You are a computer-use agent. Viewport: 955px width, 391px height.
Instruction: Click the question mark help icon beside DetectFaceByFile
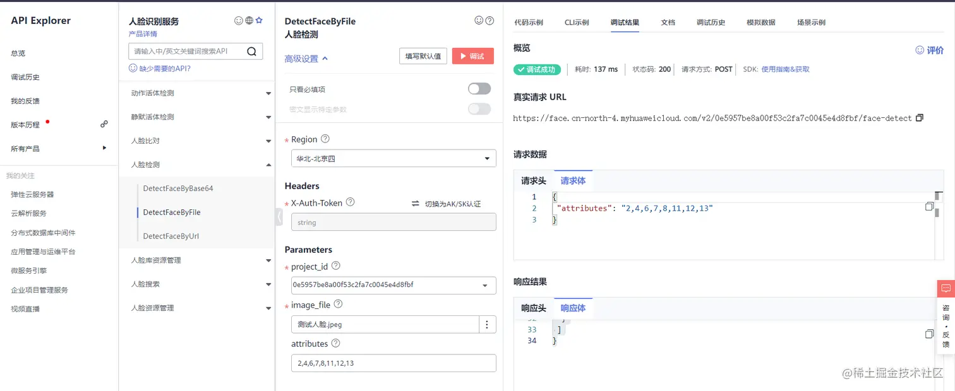[x=490, y=21]
